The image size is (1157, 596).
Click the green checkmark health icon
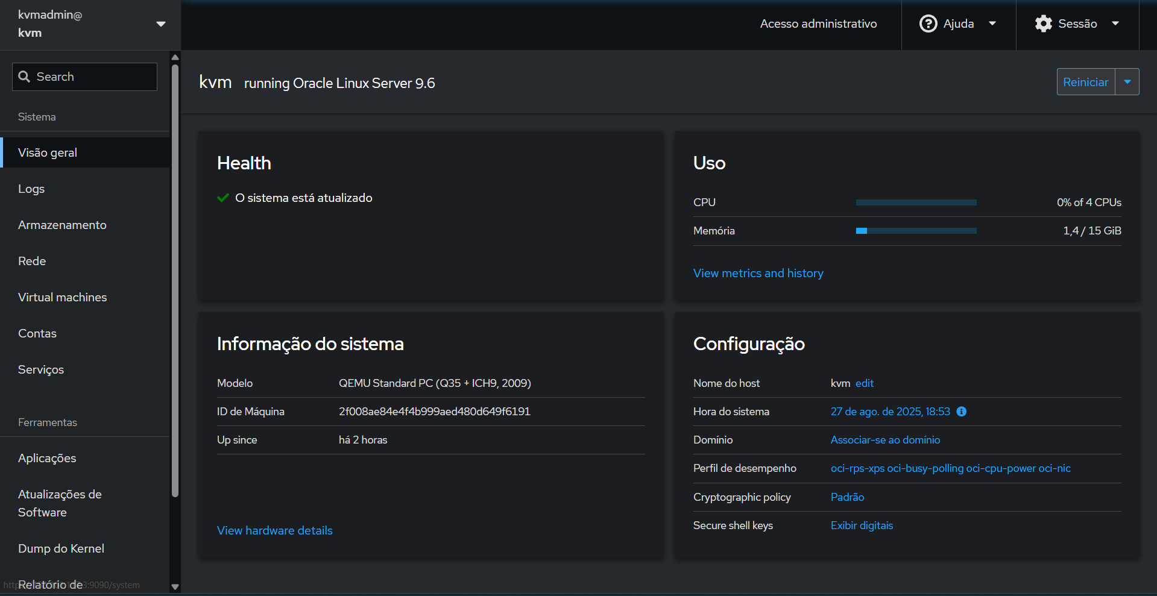(222, 198)
